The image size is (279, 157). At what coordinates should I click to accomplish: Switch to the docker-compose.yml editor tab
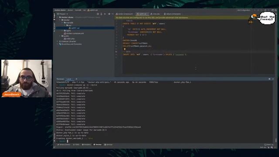(124, 14)
